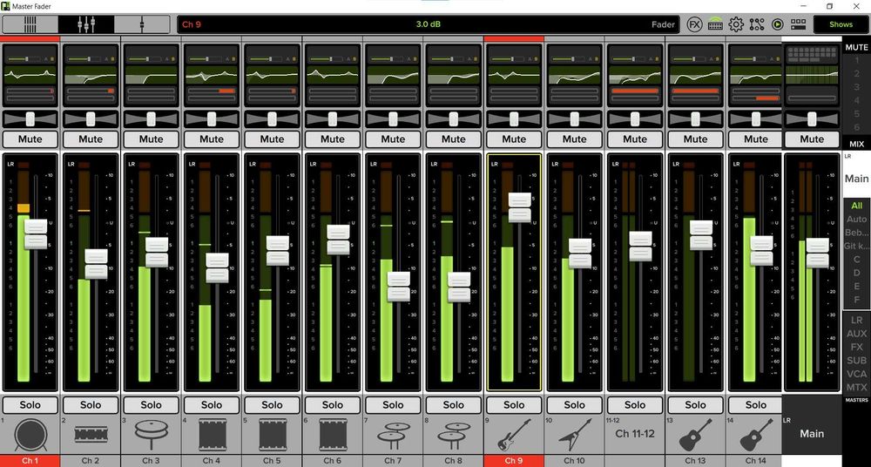Show MTX masters

click(x=856, y=387)
